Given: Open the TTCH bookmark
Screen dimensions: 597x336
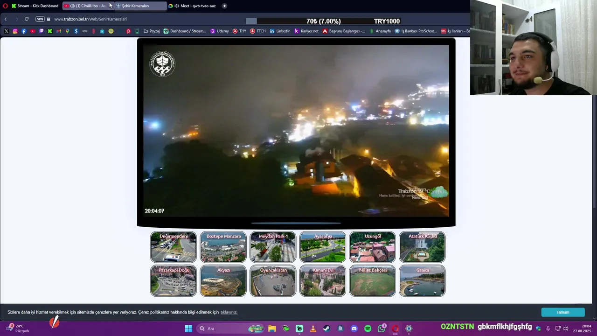Looking at the screenshot, I should [258, 31].
